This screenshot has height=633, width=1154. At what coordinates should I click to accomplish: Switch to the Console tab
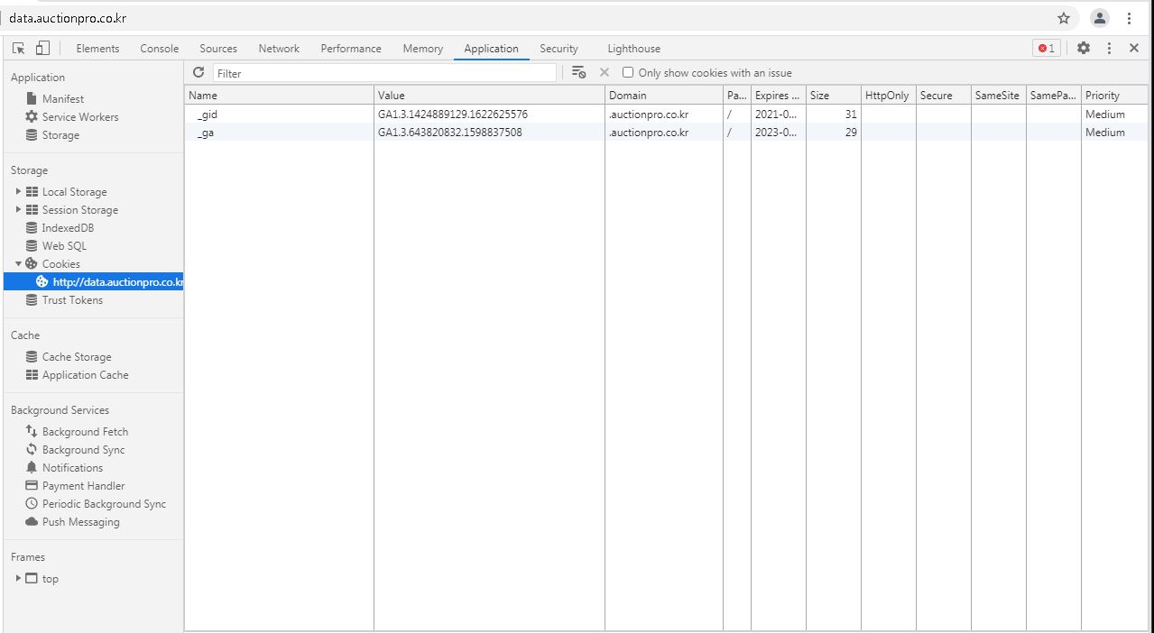click(x=159, y=49)
